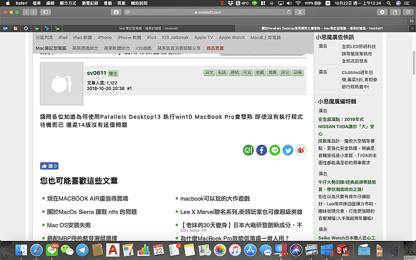416x260 pixels.
Task: Open the 書籤 menu
Action: (107, 3)
